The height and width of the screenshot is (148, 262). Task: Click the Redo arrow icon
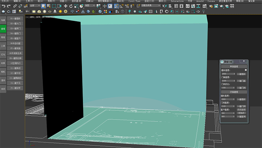8,6
